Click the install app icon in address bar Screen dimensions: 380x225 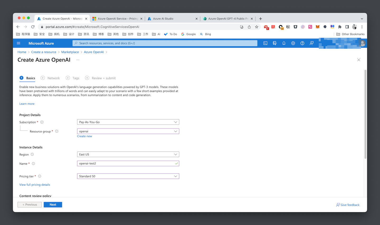click(242, 27)
